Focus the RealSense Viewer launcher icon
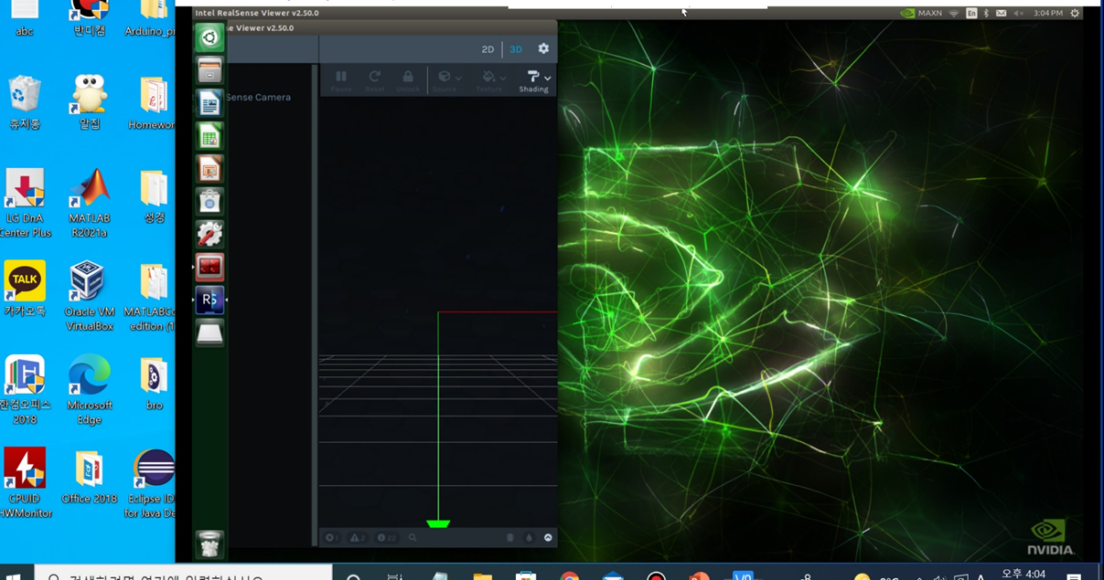 (x=209, y=301)
